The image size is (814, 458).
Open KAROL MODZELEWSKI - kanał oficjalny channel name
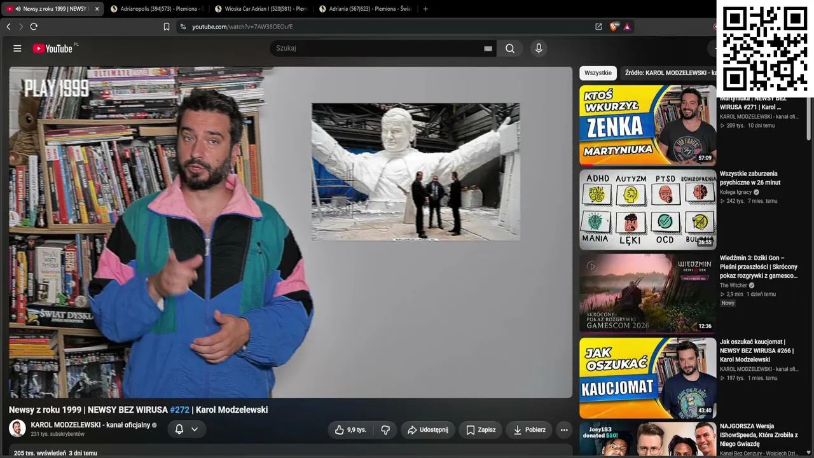[90, 425]
